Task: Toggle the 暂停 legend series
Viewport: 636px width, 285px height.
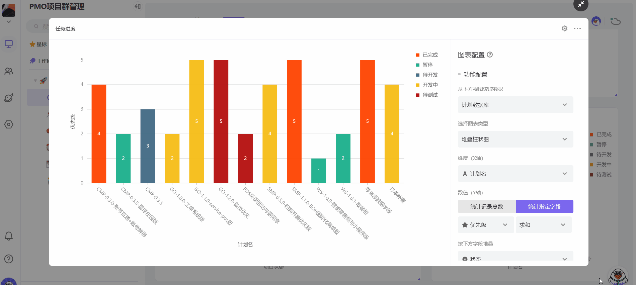Action: click(x=427, y=65)
